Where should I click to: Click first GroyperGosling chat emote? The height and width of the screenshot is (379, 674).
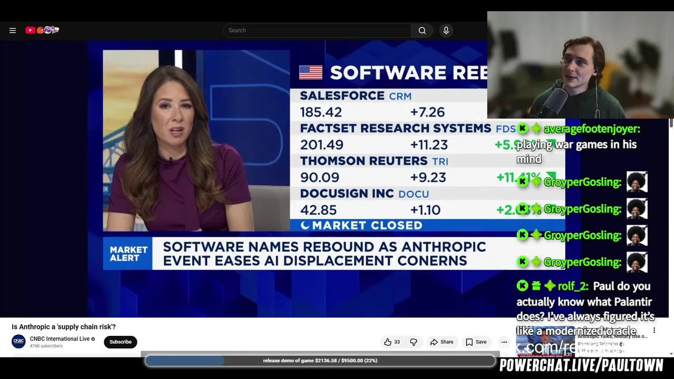click(x=637, y=182)
